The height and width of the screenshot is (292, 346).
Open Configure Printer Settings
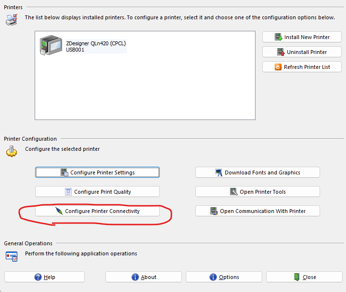97,173
